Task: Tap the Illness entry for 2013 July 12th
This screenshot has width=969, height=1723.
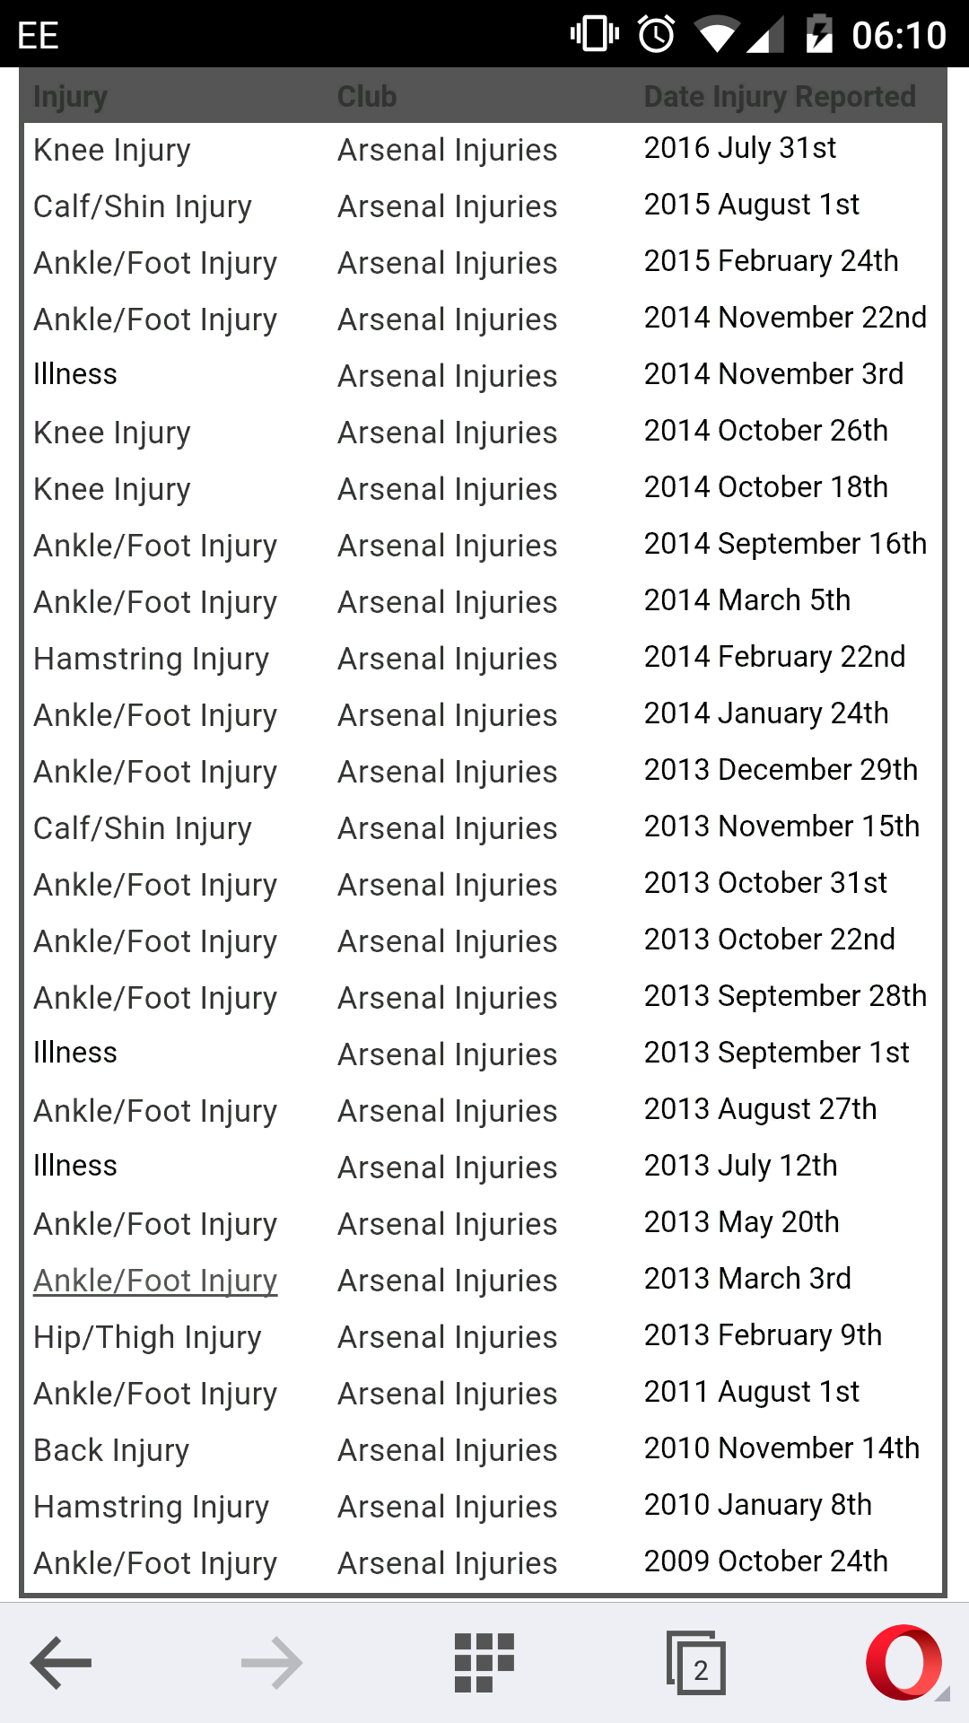Action: [x=75, y=1166]
